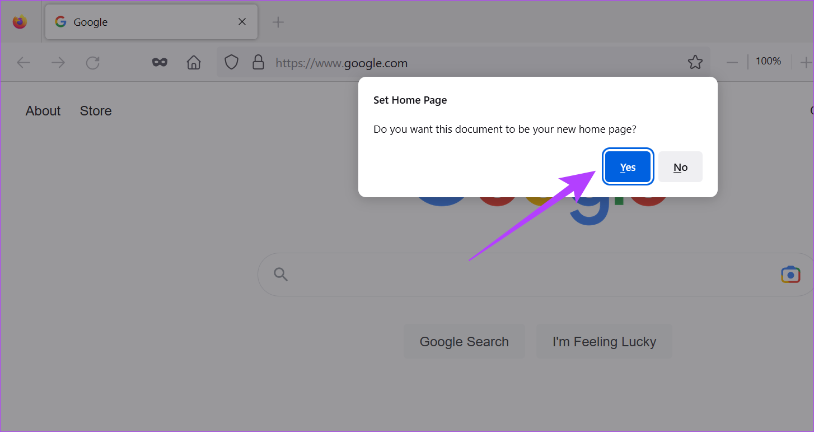Click No in Set Home Page dialog
The width and height of the screenshot is (814, 432).
click(680, 167)
